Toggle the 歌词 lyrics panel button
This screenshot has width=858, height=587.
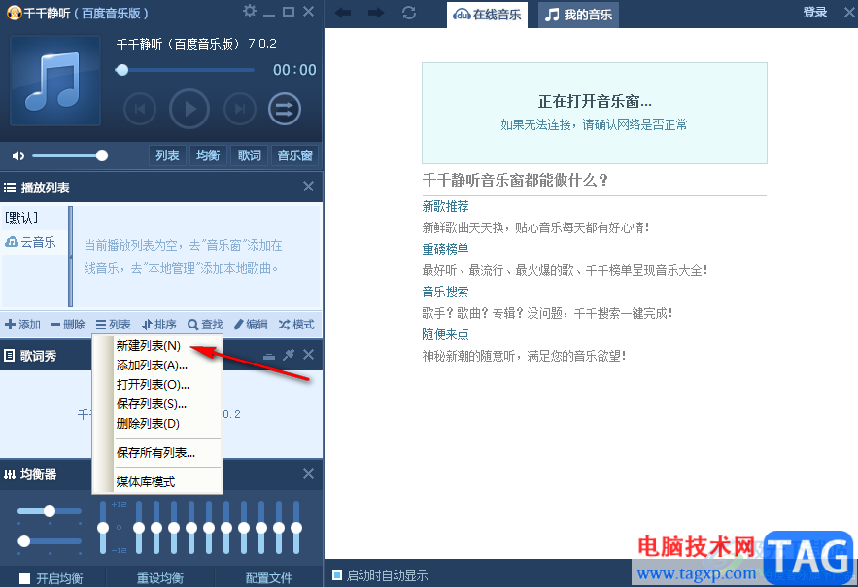coord(249,155)
